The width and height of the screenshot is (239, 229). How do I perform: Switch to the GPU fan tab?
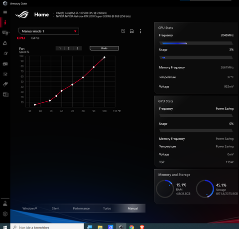tap(35, 38)
